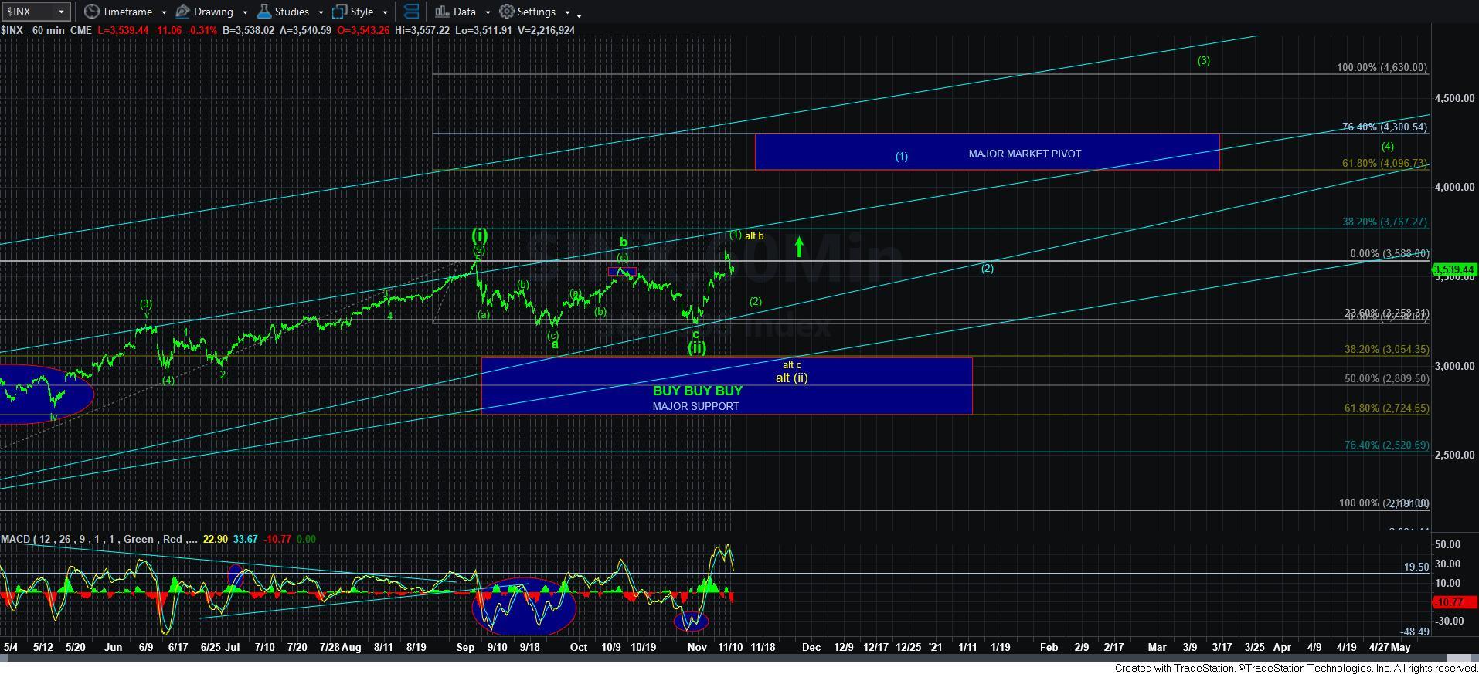Select the green (i) wave label
1479x674 pixels.
point(479,235)
